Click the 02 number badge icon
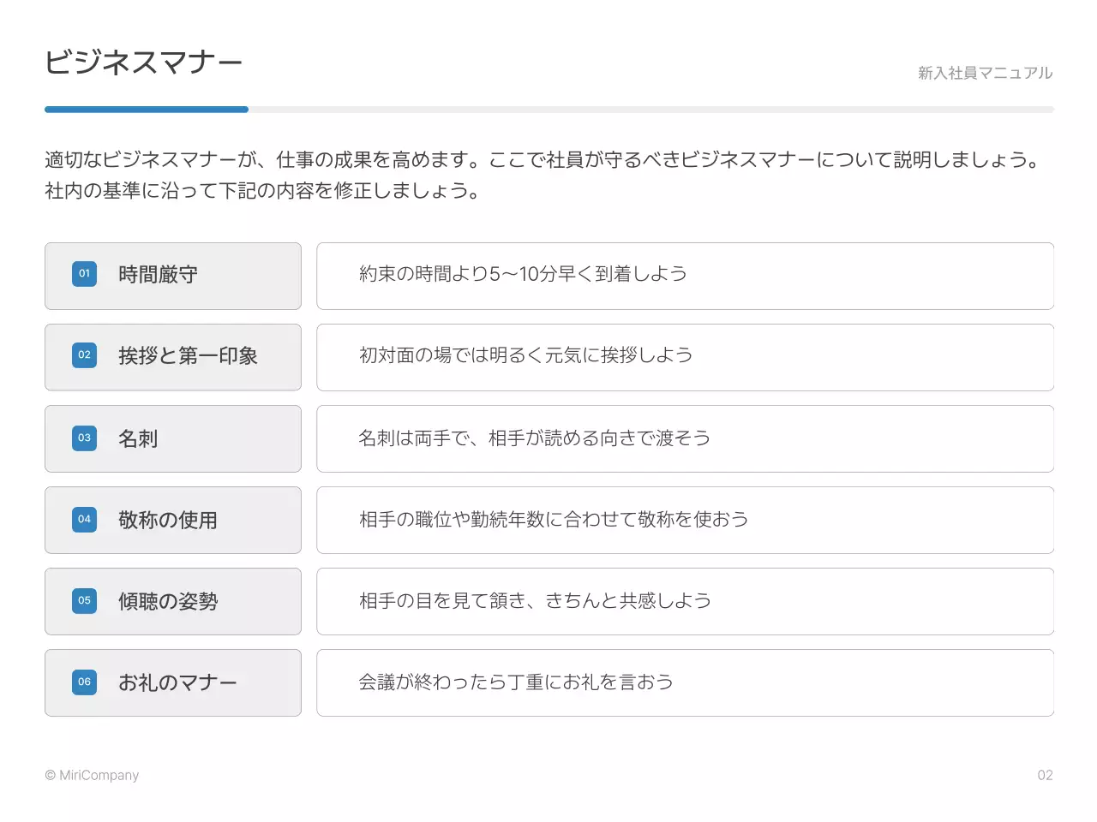Image resolution: width=1097 pixels, height=822 pixels. [84, 355]
